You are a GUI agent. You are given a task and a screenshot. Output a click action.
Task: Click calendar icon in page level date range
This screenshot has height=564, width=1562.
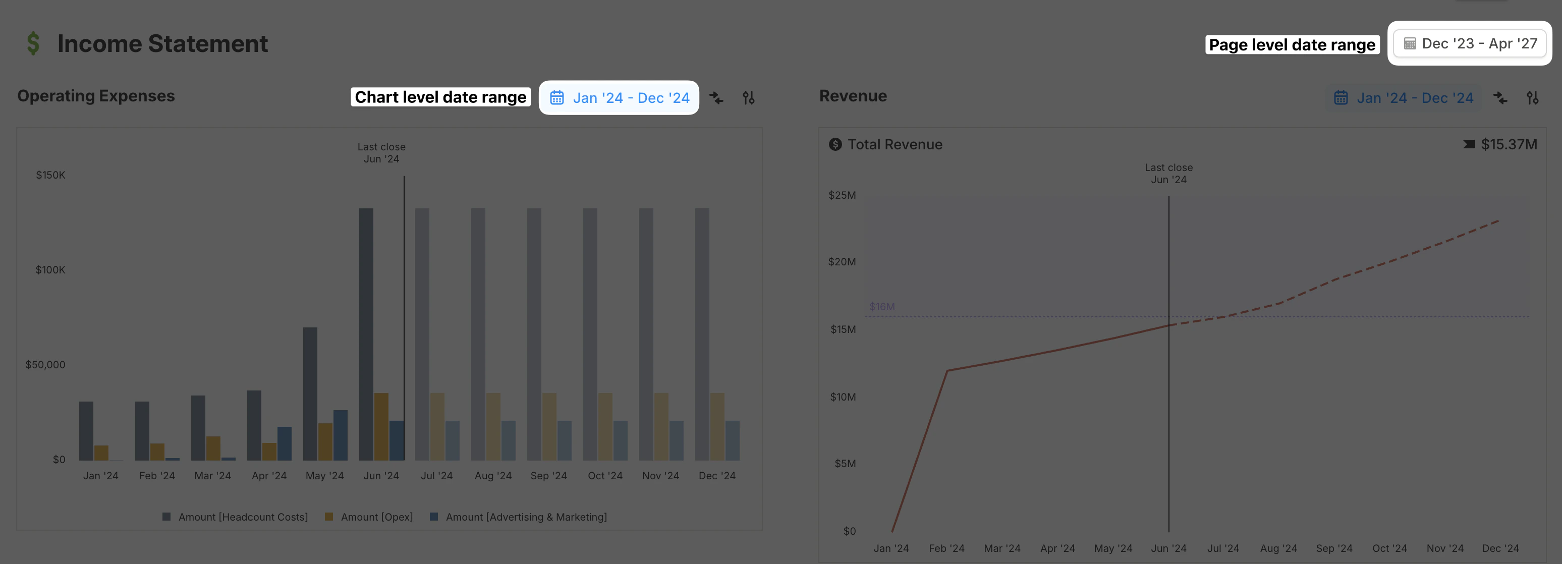(x=1410, y=44)
